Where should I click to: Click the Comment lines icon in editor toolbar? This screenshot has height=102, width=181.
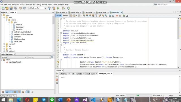point(124,16)
